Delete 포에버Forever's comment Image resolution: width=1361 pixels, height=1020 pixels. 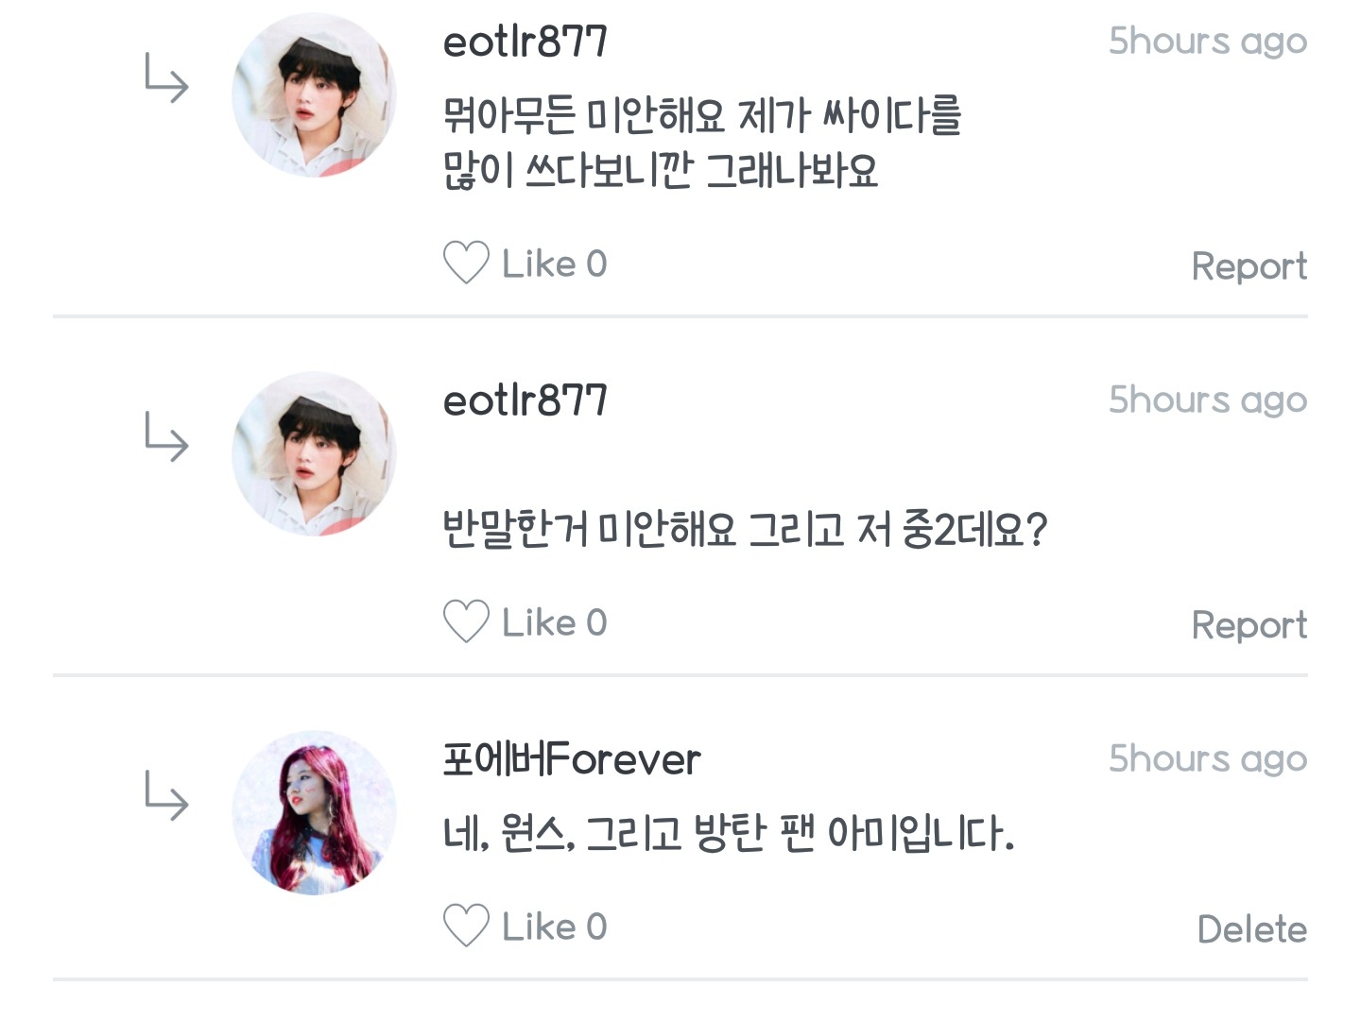[x=1251, y=929]
